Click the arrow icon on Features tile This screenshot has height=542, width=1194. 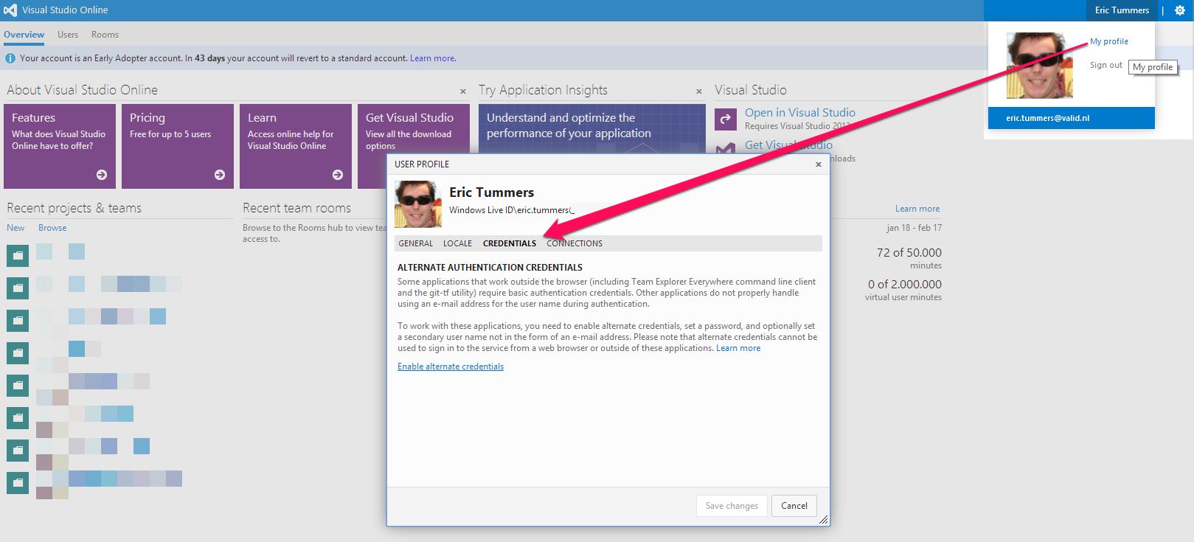pyautogui.click(x=102, y=175)
